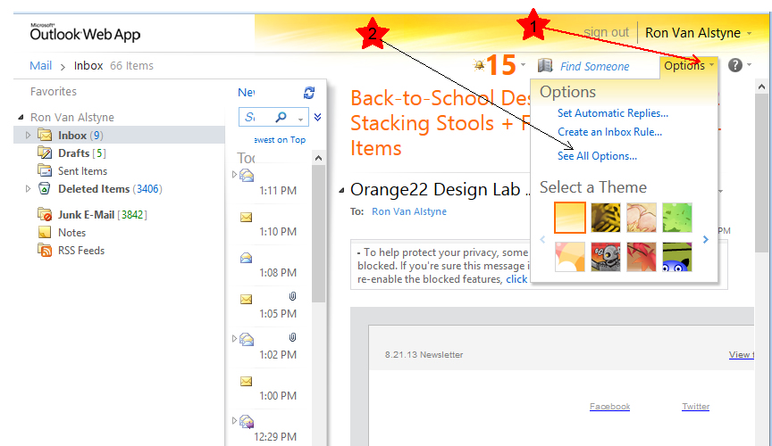Click the Inbox folder icon
The image size is (772, 446).
[x=45, y=135]
